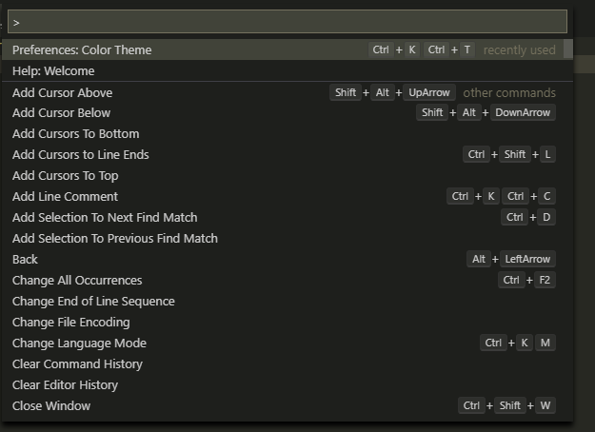The image size is (595, 432).
Task: Click the F2 keybinding badge
Action: [x=545, y=280]
